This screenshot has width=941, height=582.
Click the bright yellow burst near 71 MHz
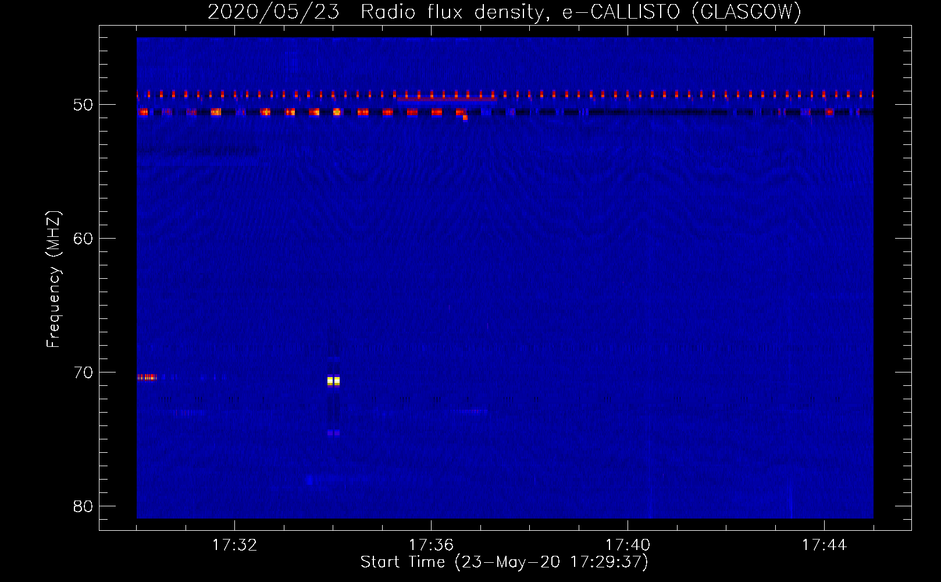click(x=333, y=381)
